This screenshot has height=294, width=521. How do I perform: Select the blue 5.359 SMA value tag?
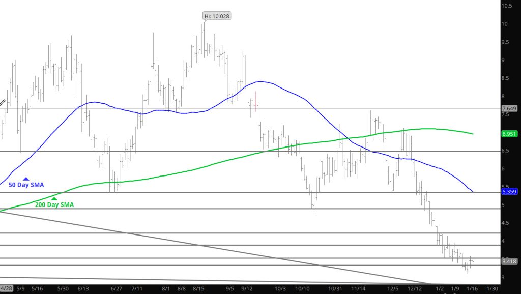(509, 192)
